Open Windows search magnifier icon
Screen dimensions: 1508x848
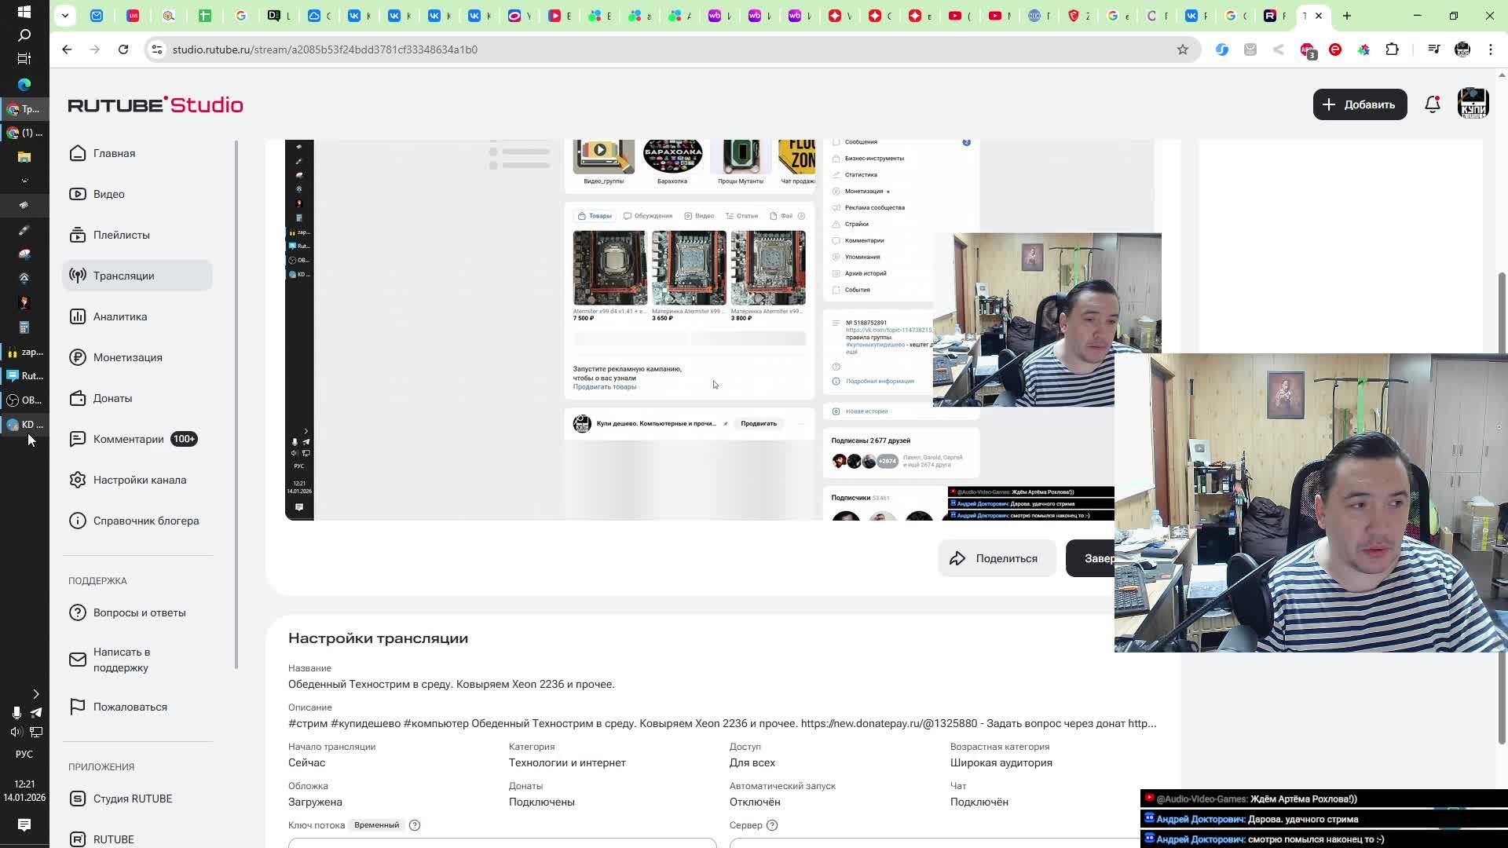coord(24,35)
